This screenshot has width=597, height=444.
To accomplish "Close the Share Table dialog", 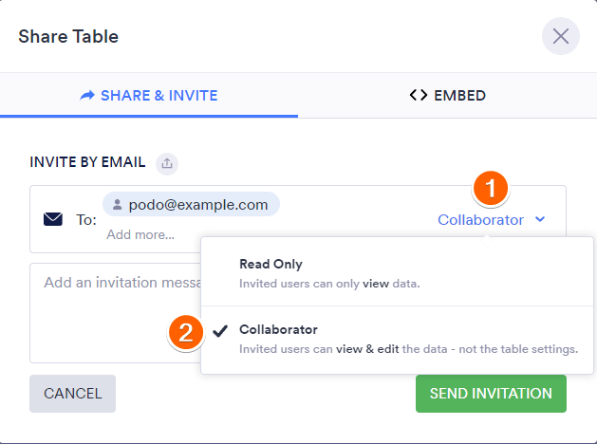I will [560, 37].
